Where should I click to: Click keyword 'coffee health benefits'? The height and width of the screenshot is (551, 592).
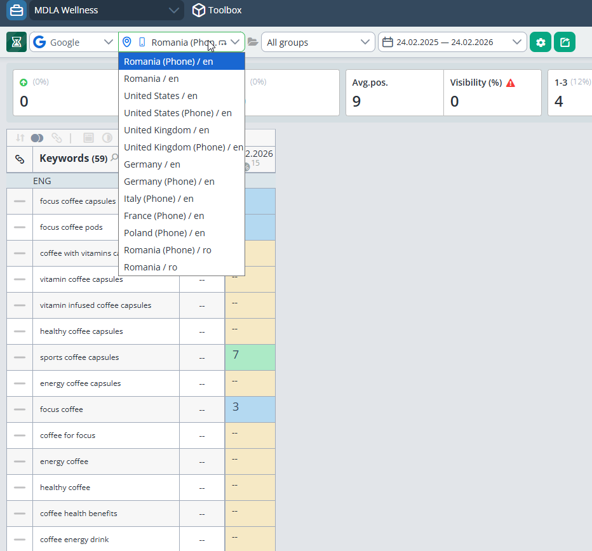tap(79, 514)
